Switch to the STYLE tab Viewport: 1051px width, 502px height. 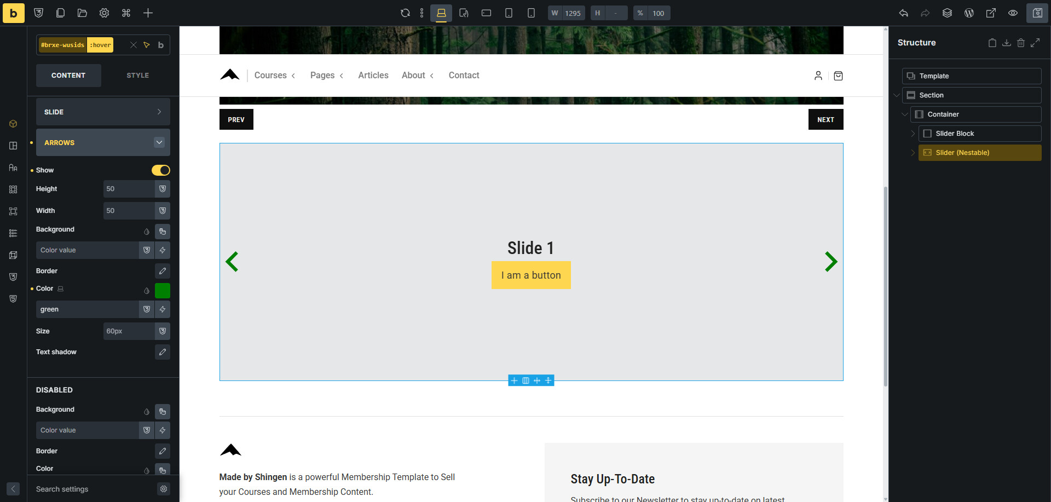tap(137, 76)
